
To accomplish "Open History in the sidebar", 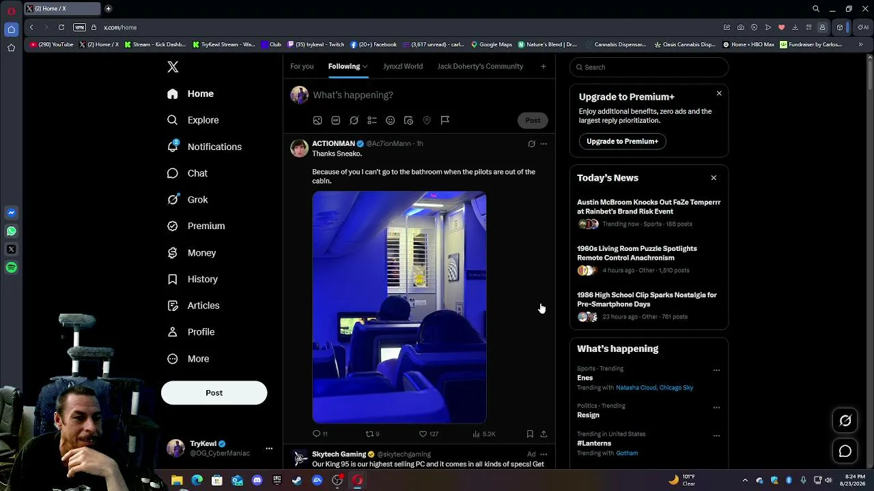I will pos(193,279).
